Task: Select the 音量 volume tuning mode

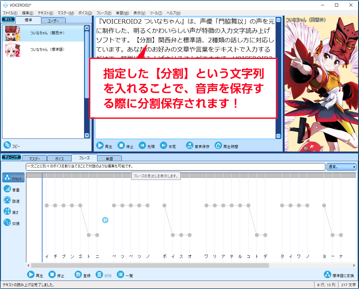Action: (12, 189)
